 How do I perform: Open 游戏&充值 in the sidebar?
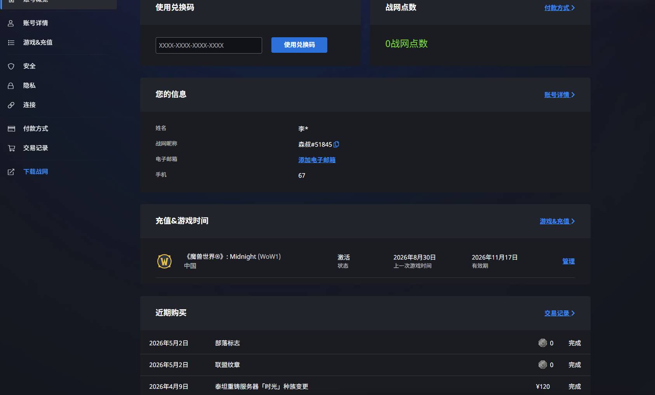point(38,43)
